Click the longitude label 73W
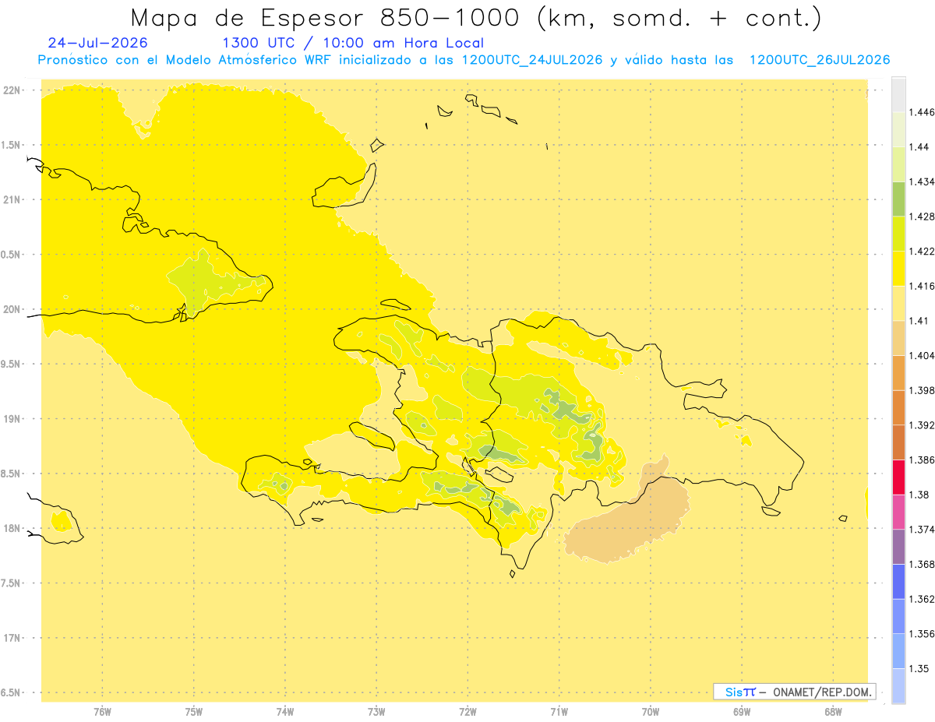The height and width of the screenshot is (722, 935). (376, 710)
